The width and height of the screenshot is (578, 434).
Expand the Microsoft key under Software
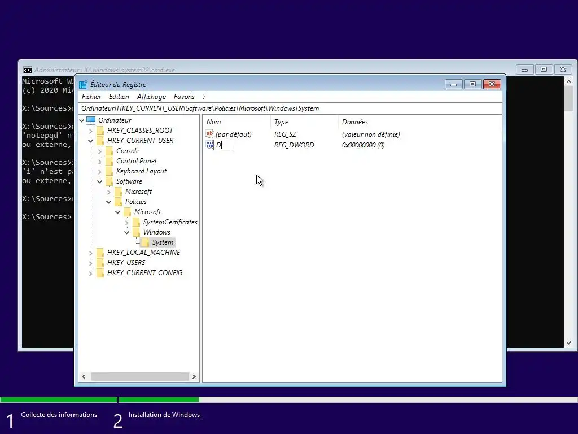coord(109,192)
